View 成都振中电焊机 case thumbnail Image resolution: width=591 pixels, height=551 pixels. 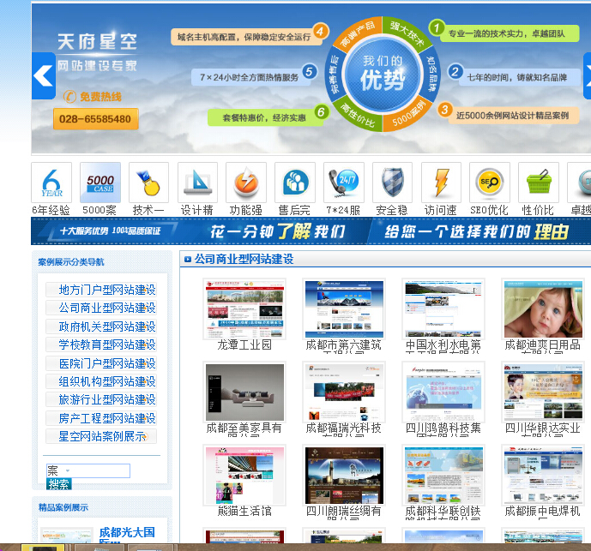tap(543, 475)
